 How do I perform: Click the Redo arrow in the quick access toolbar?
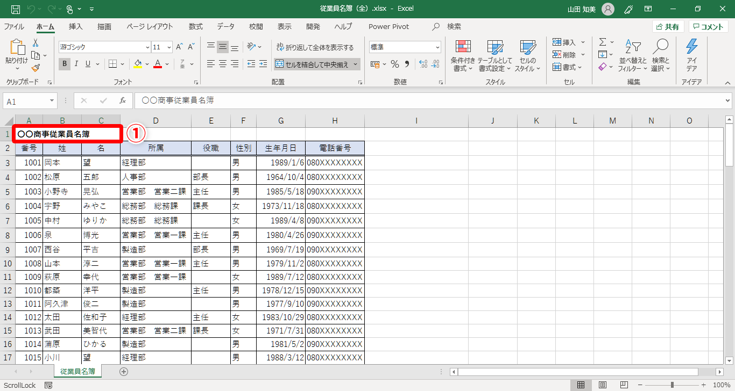coord(51,9)
